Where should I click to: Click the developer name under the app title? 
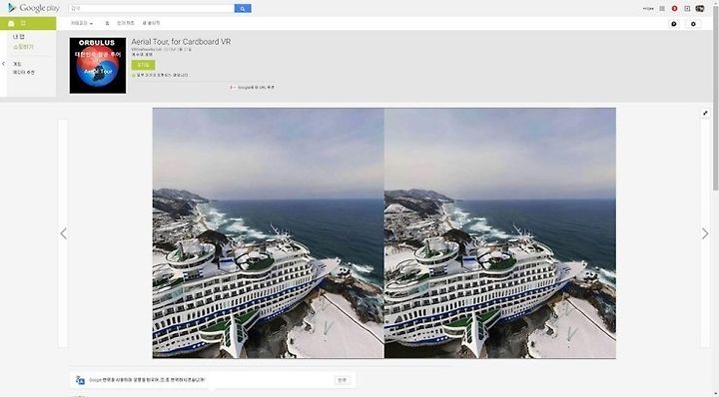[147, 49]
